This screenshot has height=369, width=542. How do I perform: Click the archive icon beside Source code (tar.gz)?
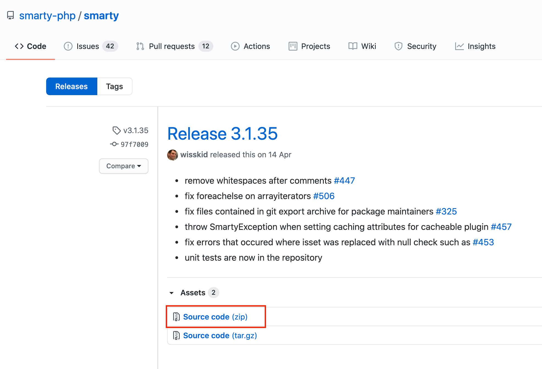click(176, 335)
